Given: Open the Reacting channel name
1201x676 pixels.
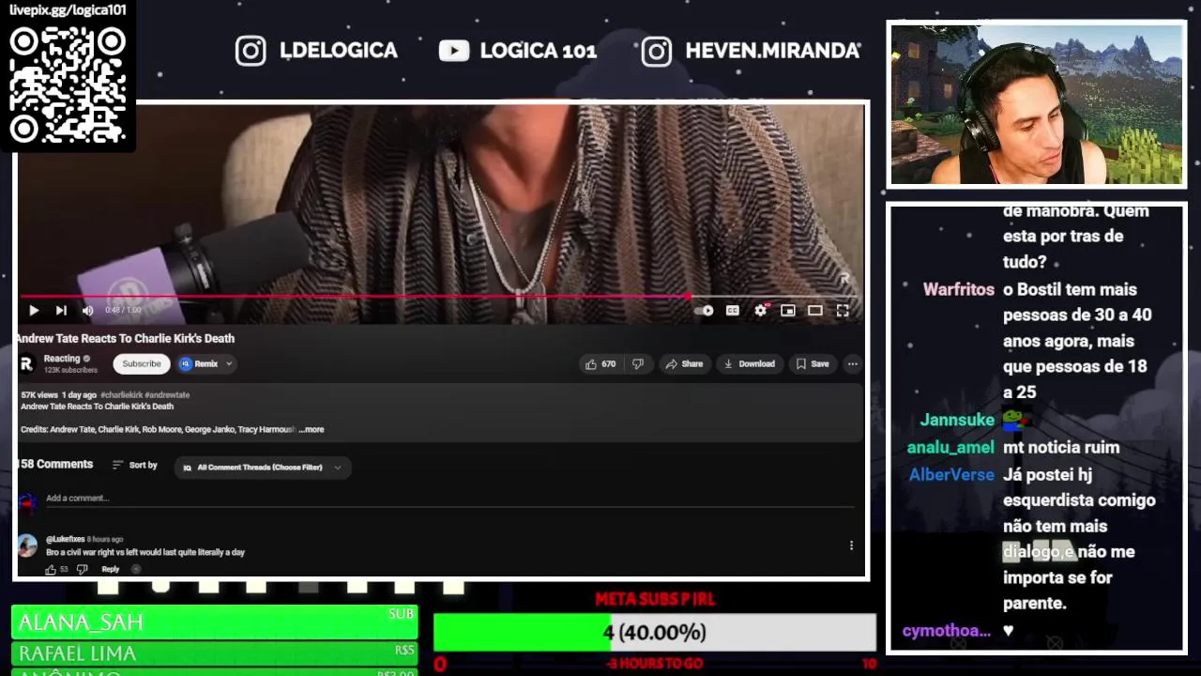Looking at the screenshot, I should point(62,359).
